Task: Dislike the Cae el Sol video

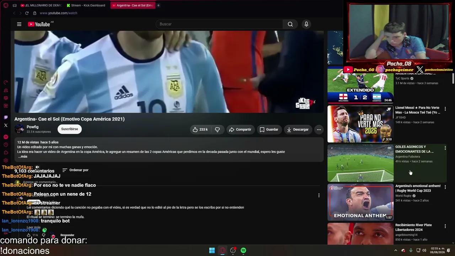Action: [218, 129]
